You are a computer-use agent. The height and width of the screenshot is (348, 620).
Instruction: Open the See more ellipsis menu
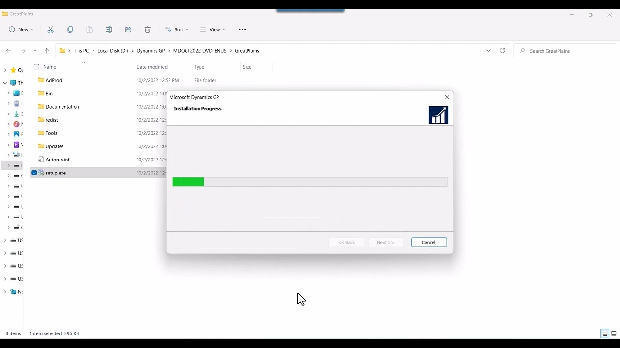[242, 29]
